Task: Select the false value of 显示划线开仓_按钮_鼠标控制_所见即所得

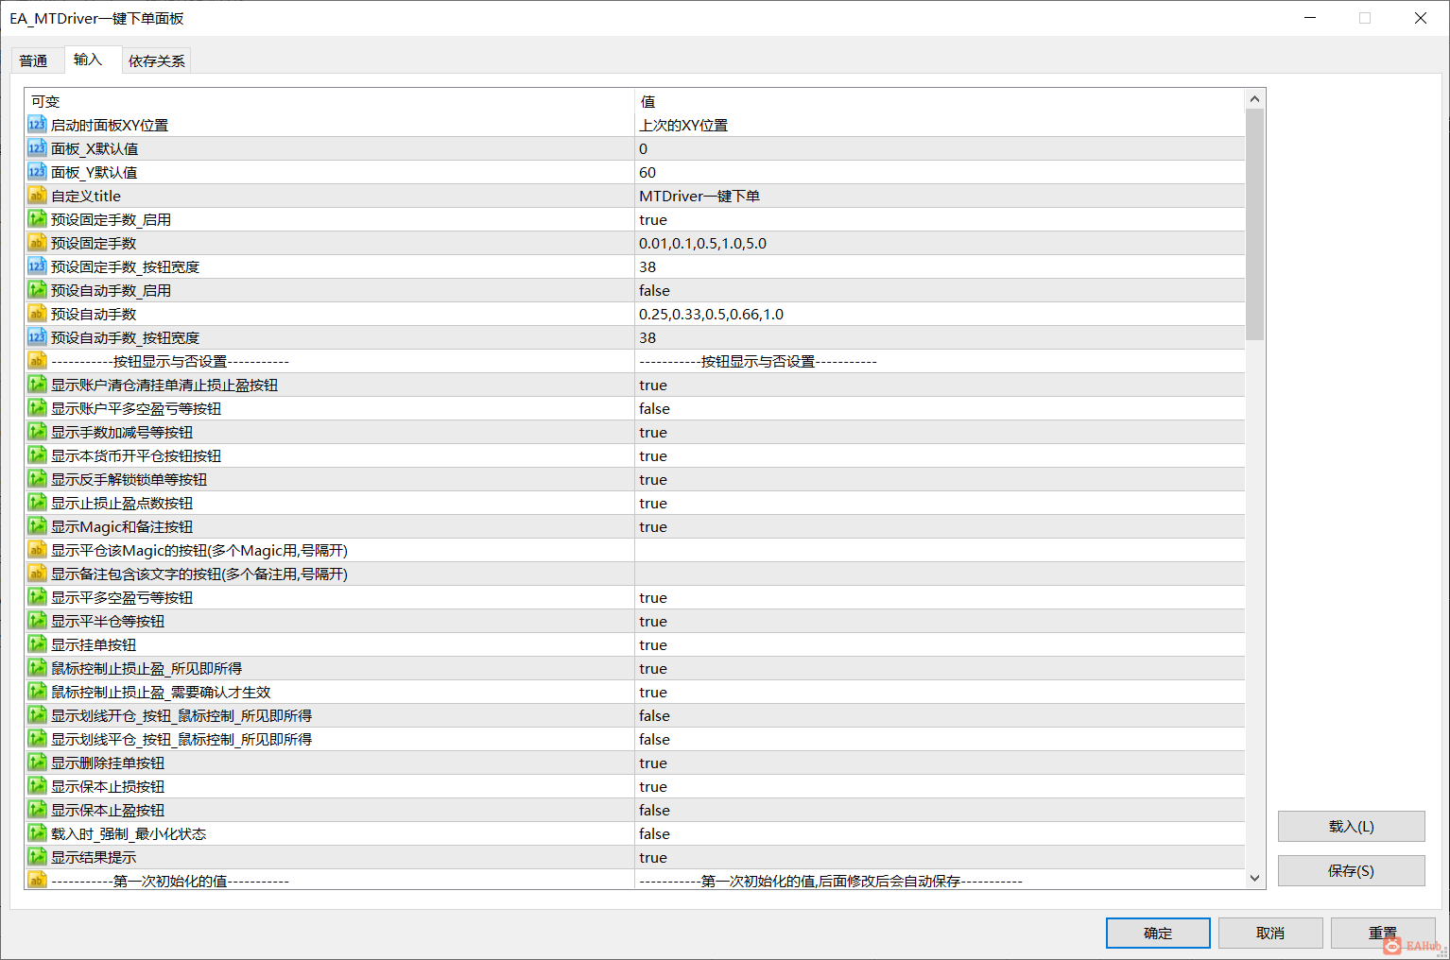Action: coord(654,715)
